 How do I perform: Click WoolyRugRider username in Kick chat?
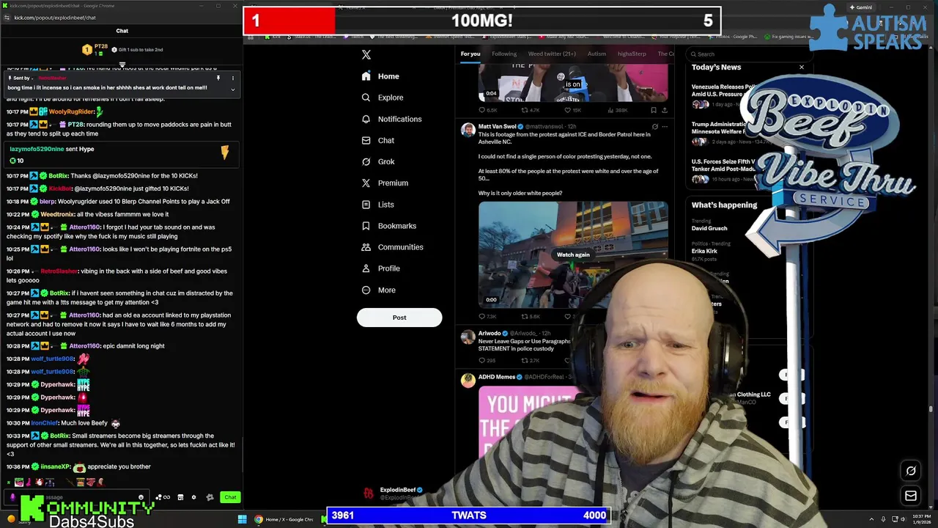pos(71,111)
